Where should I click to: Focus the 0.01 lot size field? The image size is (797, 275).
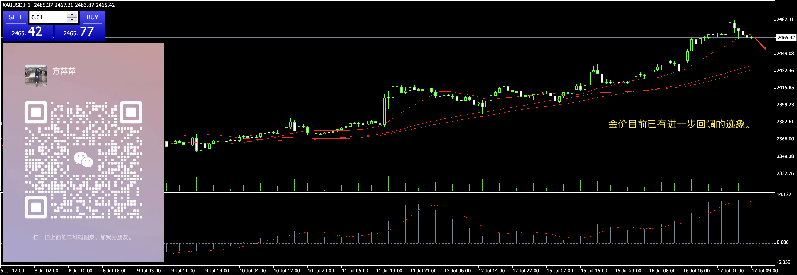[x=48, y=17]
